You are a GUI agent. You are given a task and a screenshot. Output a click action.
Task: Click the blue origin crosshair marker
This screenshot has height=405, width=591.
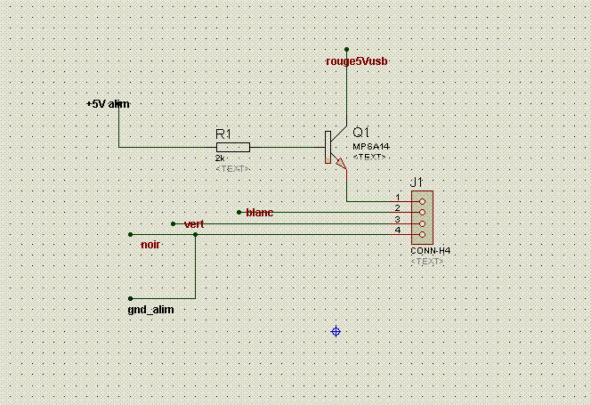click(x=336, y=331)
